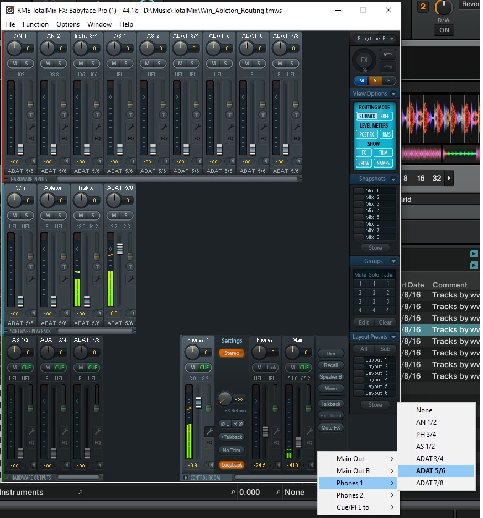Image resolution: width=483 pixels, height=518 pixels.
Task: Click the ADAT 5/6 playback channel fader handle
Action: point(120,249)
